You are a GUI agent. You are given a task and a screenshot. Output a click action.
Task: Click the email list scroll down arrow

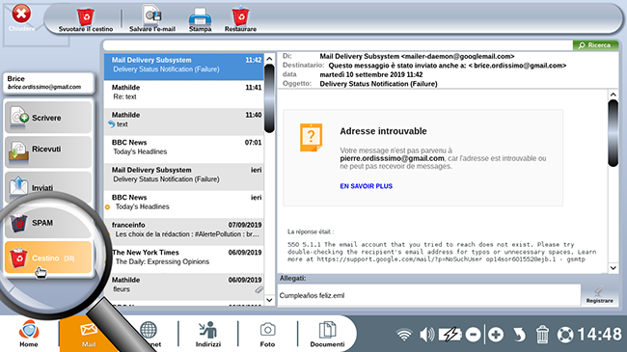click(269, 300)
